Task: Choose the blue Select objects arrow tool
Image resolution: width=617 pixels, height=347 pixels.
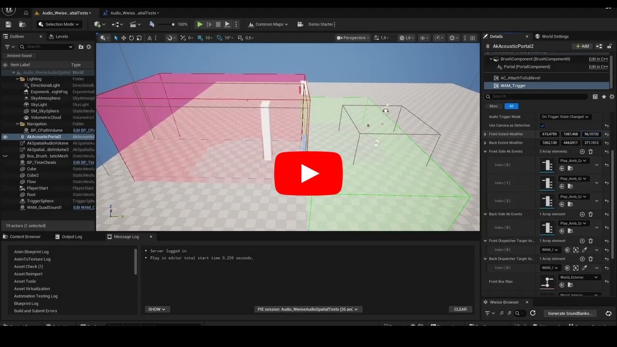Action: 116,38
